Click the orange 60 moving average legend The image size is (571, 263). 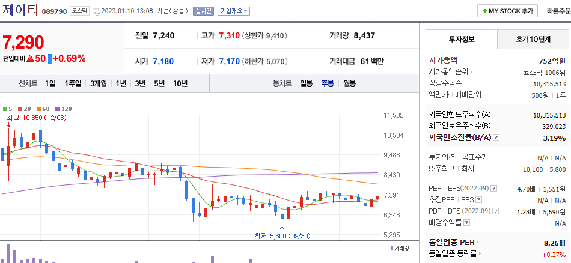[43, 109]
